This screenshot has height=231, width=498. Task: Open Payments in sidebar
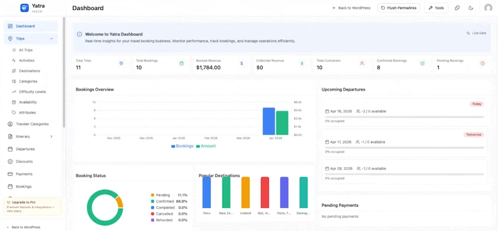tap(24, 174)
